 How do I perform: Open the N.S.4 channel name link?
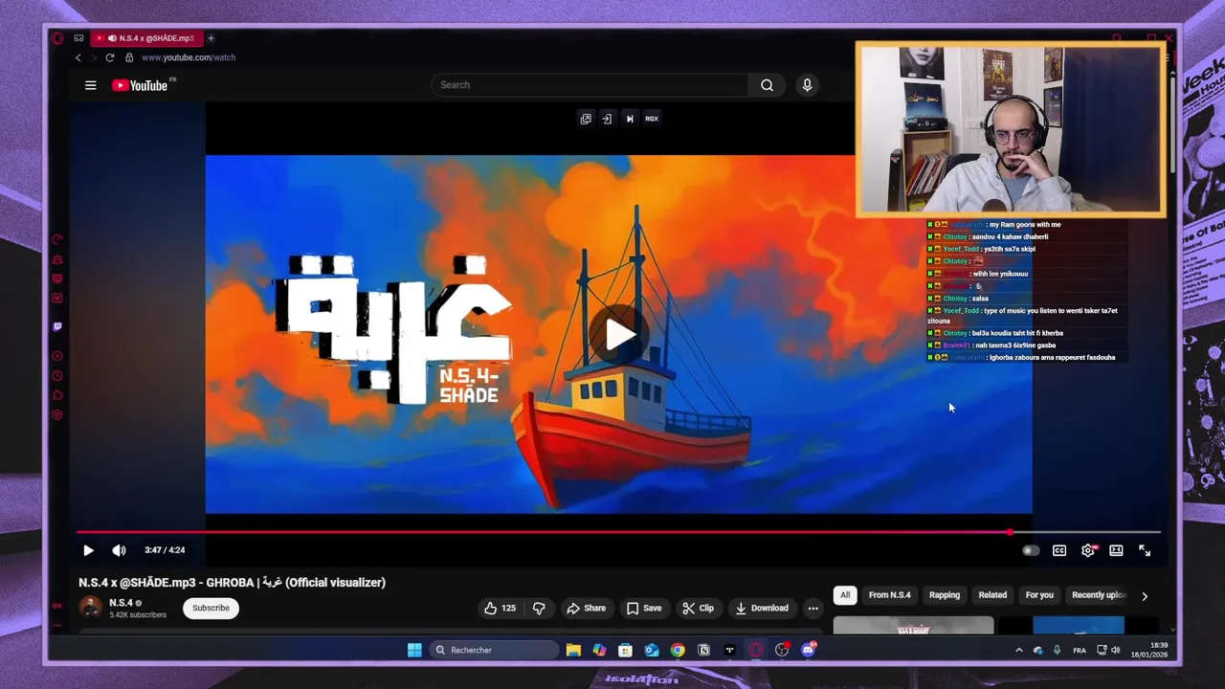coord(121,603)
